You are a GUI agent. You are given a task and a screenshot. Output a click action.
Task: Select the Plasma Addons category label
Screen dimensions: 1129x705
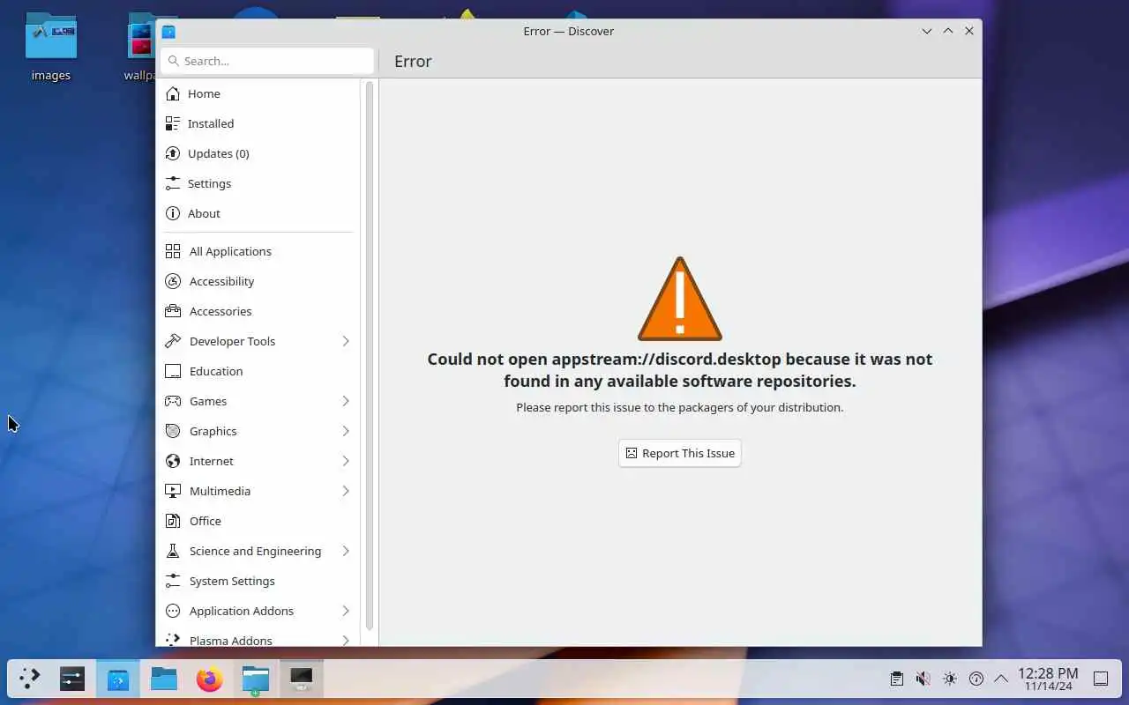tap(231, 641)
